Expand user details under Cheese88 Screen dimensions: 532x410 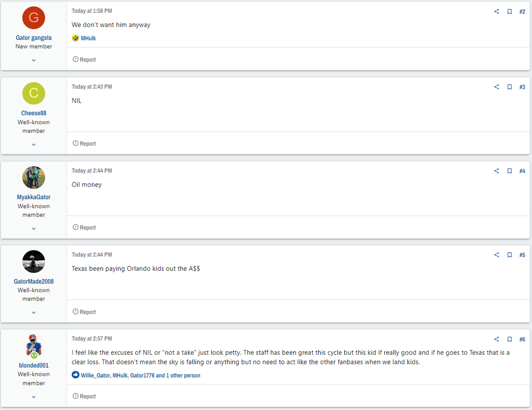34,144
